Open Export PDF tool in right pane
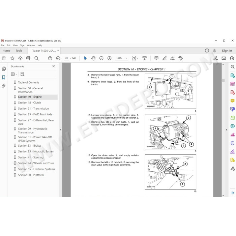Viewport: 236px width, 236px height. point(233,76)
